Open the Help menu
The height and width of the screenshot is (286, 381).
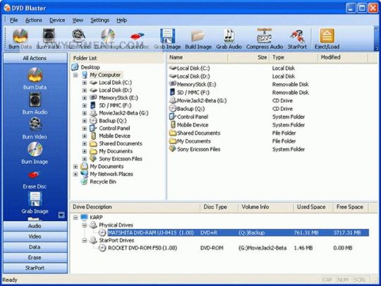[x=122, y=20]
